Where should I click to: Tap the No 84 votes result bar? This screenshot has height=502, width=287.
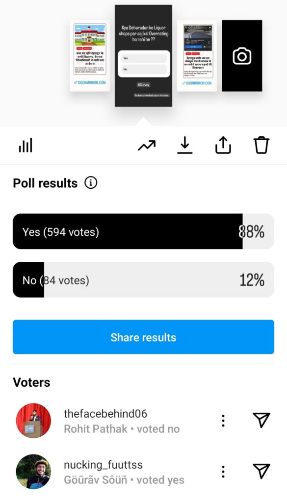pos(143,280)
